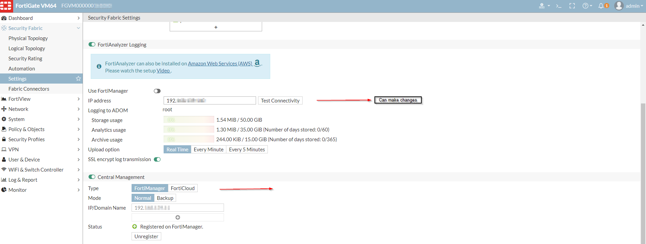Screen dimensions: 646x244
Task: Click the plus icon under IP/Domain Name
Action: [178, 217]
